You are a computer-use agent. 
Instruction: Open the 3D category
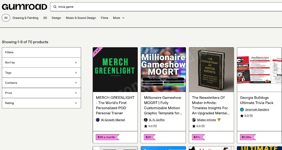pos(45,18)
